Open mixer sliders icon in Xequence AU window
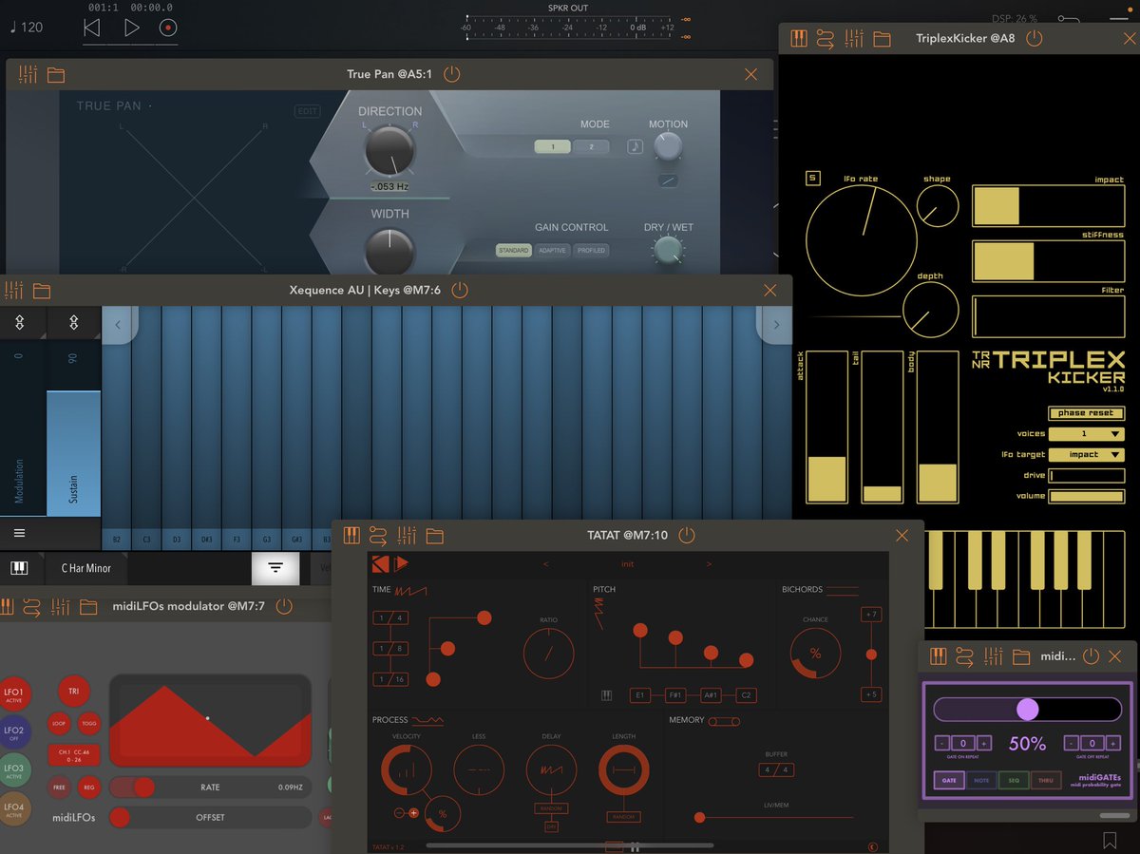1140x854 pixels. 13,291
